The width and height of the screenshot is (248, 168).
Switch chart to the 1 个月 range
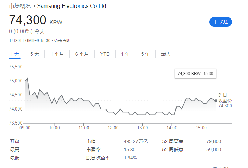click(x=57, y=54)
